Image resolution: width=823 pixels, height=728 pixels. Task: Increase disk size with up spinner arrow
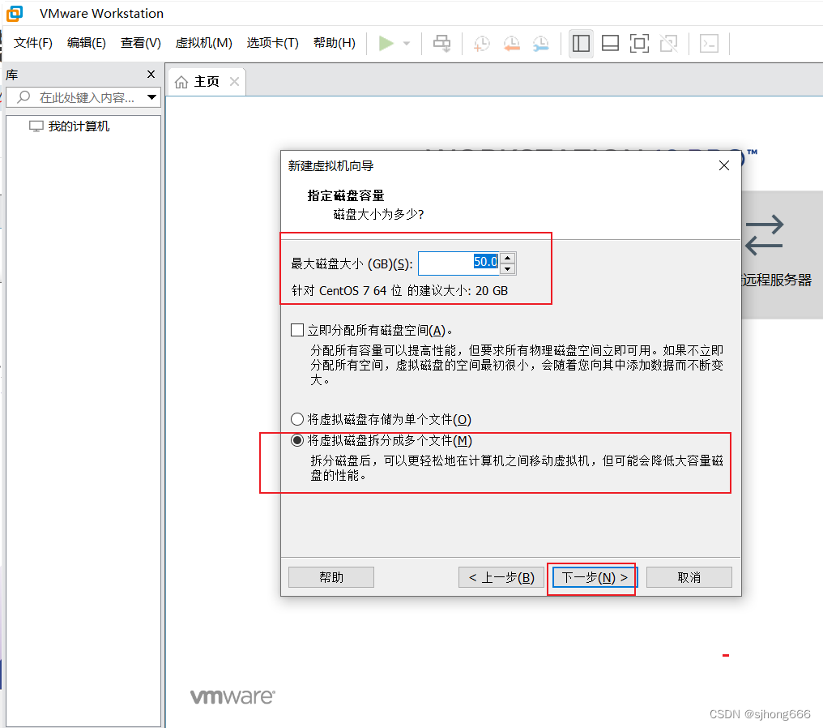pos(508,258)
